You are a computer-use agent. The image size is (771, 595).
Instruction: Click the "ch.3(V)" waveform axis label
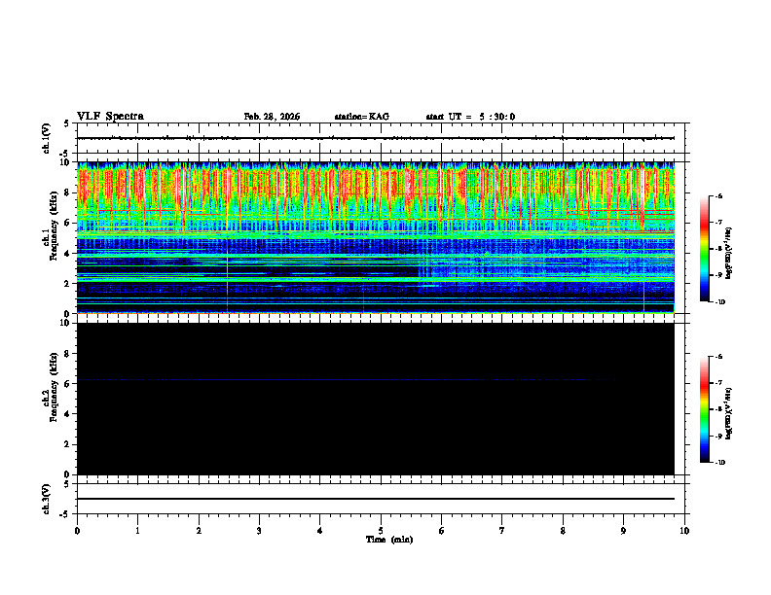(x=47, y=499)
